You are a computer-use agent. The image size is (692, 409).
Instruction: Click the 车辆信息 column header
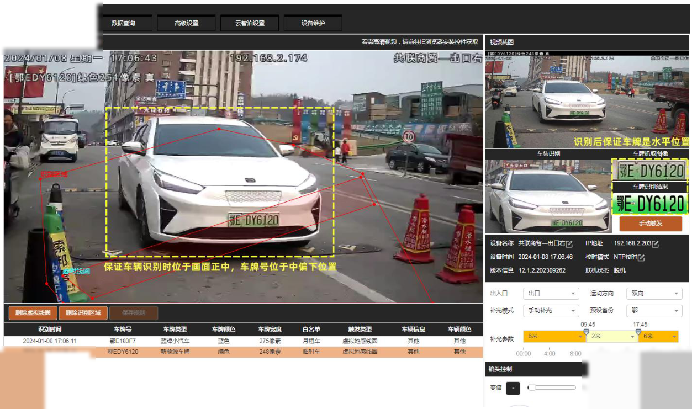point(413,329)
